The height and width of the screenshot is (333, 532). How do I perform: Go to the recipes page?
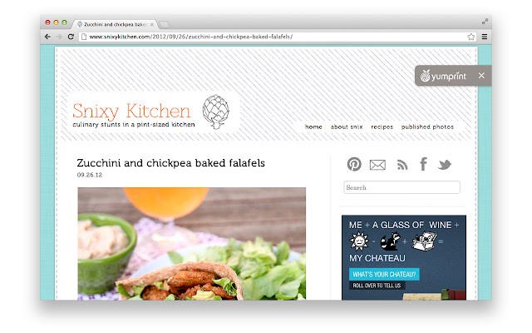382,127
